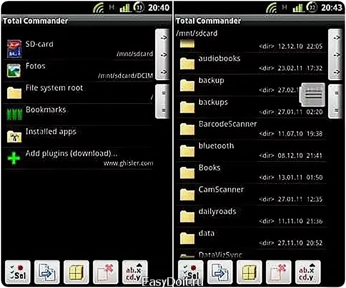The height and width of the screenshot is (288, 346).
Task: Open the backups folder icon
Action: [x=187, y=107]
